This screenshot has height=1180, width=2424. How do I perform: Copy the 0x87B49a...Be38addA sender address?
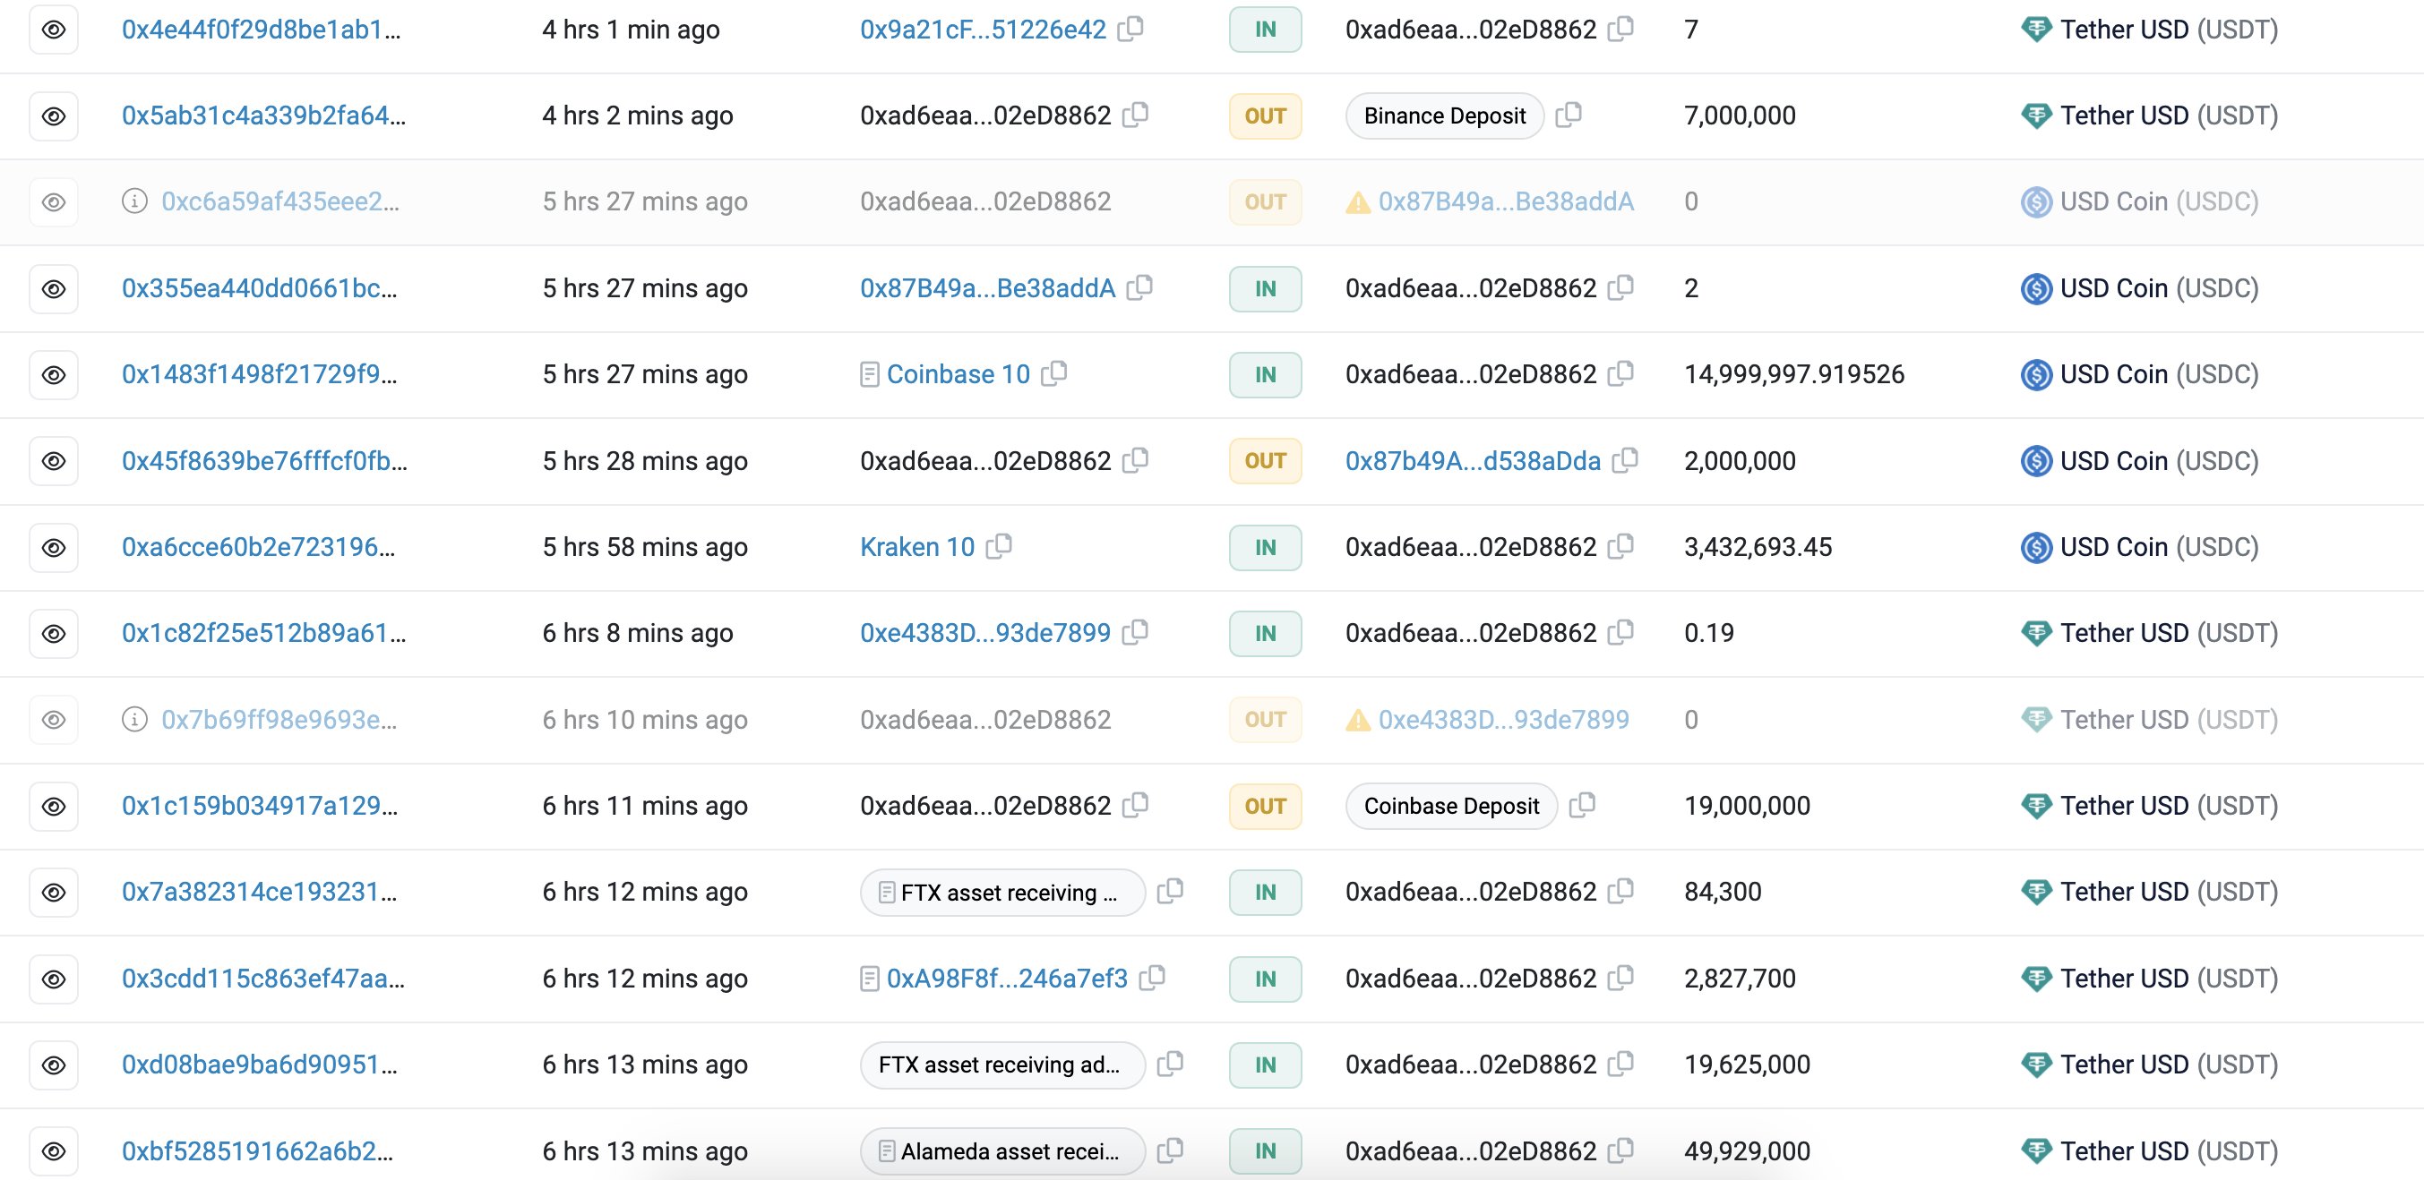1139,286
